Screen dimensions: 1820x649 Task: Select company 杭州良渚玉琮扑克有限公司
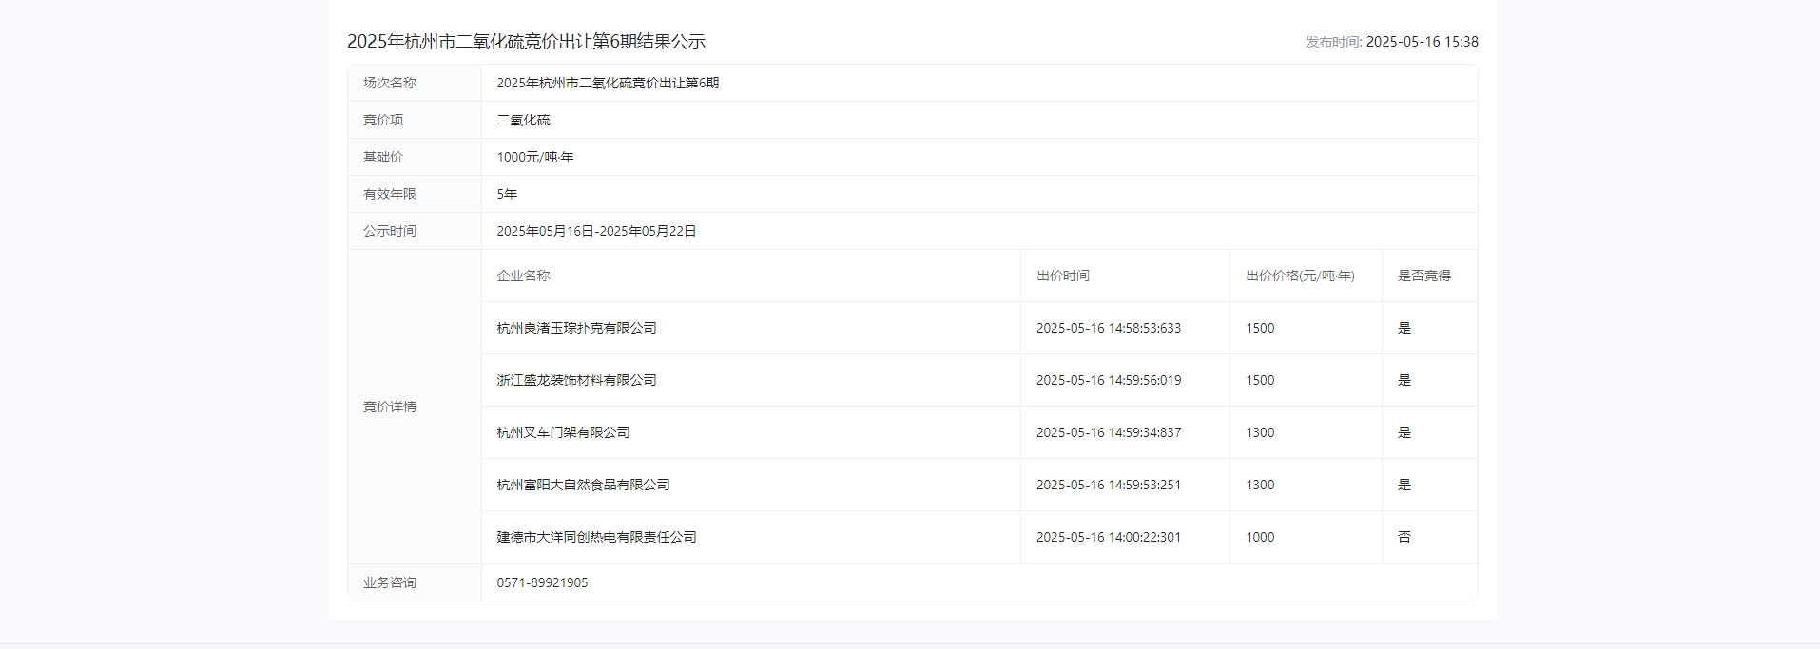[x=576, y=328]
